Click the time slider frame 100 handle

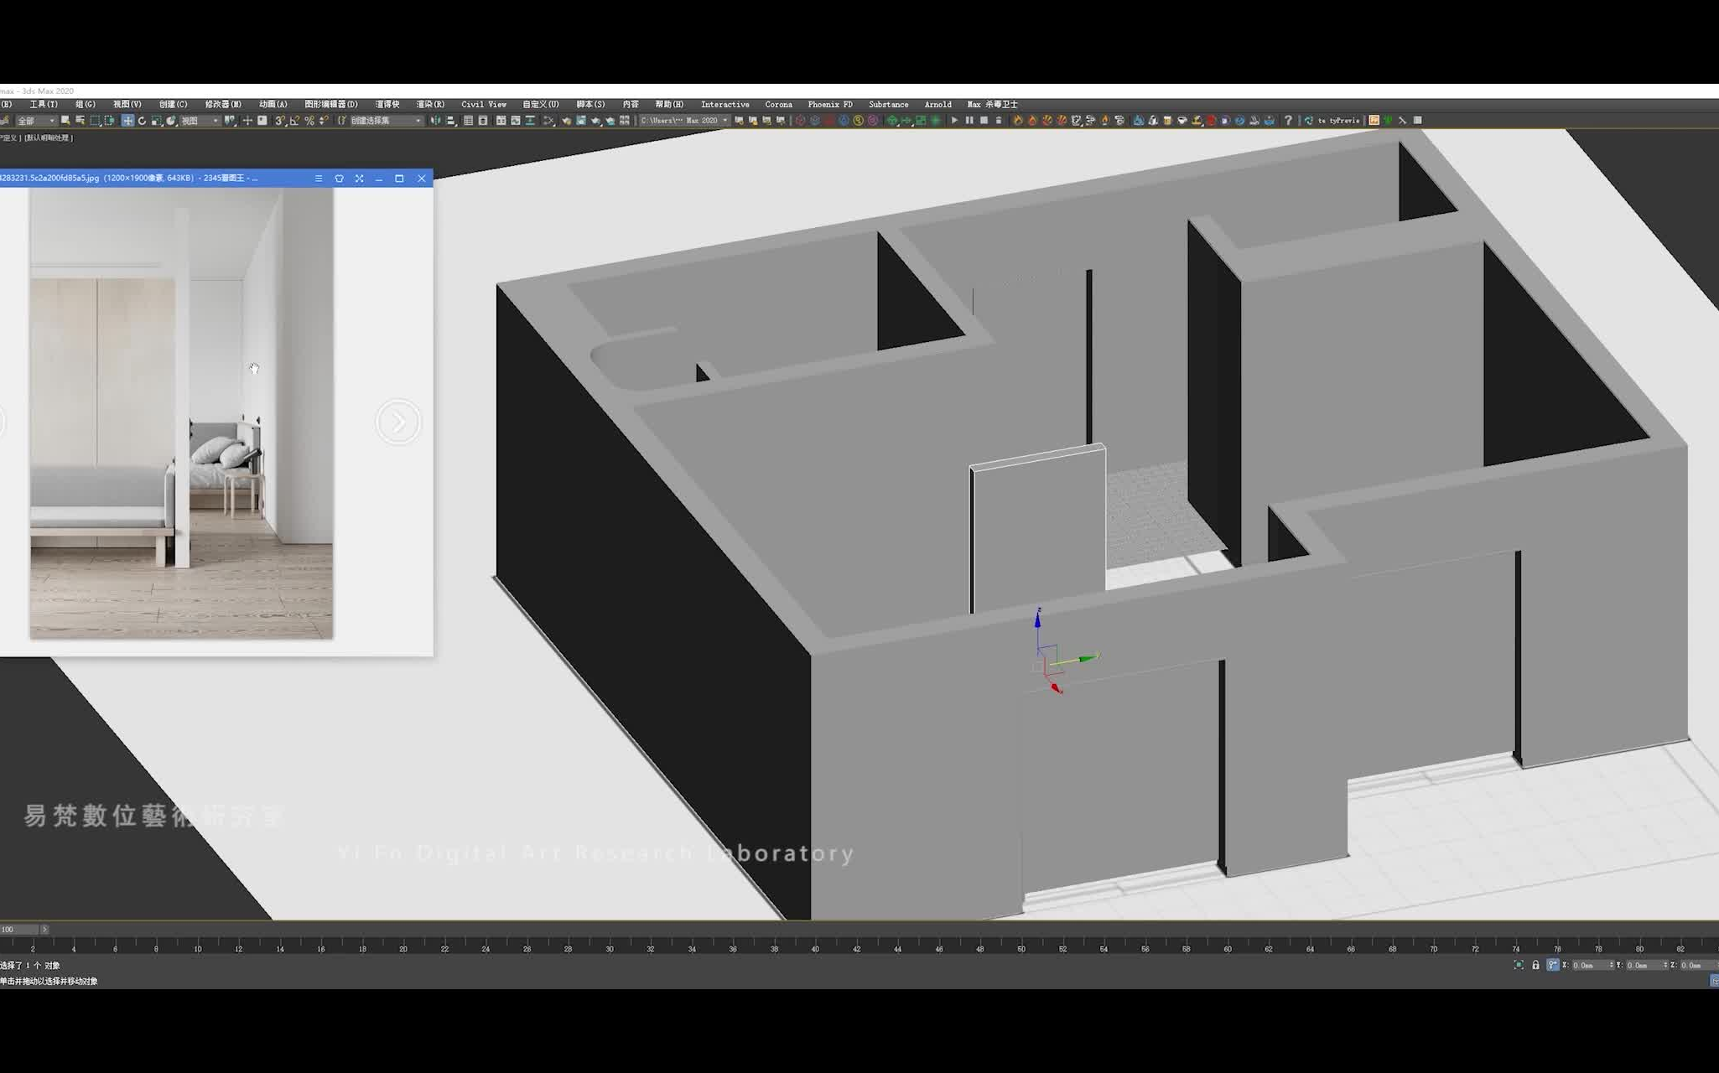coord(18,930)
